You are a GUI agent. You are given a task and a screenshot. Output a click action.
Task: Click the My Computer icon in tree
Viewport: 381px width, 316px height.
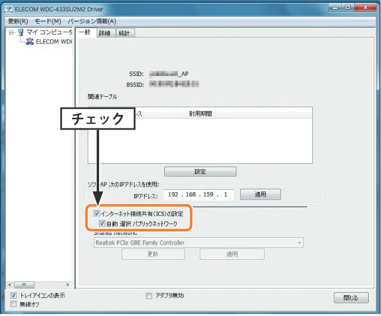[21, 32]
